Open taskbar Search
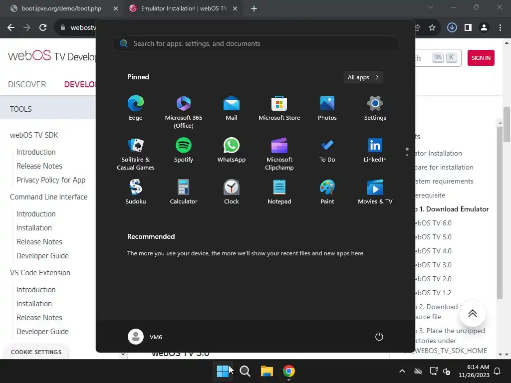The width and height of the screenshot is (511, 383). (x=245, y=371)
